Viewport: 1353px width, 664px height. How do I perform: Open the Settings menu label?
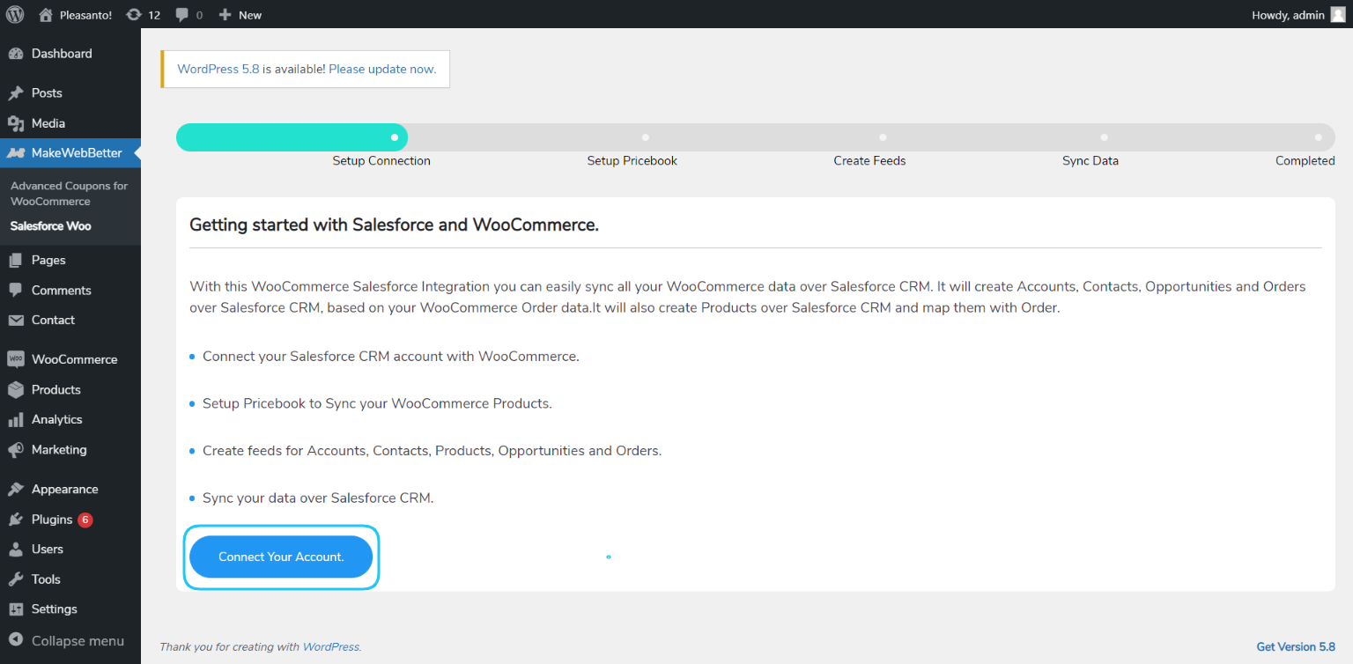[54, 609]
